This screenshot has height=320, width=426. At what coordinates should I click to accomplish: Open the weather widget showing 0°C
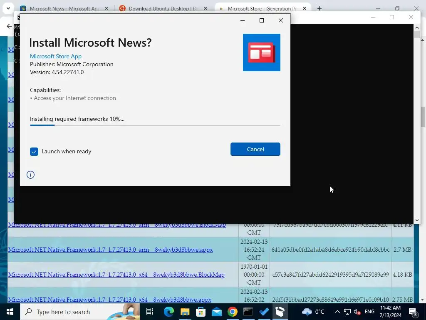[x=313, y=312]
